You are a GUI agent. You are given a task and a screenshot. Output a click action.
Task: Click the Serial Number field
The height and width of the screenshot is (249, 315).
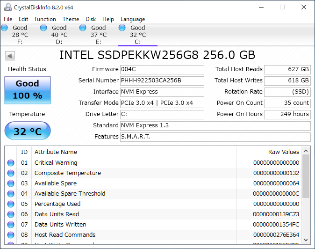pyautogui.click(x=162, y=81)
